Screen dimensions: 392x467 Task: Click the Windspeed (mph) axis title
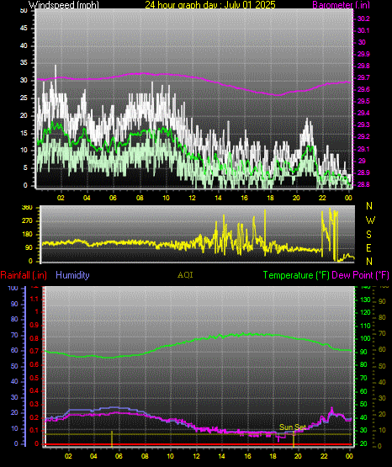coord(64,4)
